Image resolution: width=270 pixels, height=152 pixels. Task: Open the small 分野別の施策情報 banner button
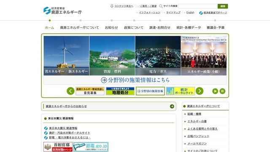(150, 91)
